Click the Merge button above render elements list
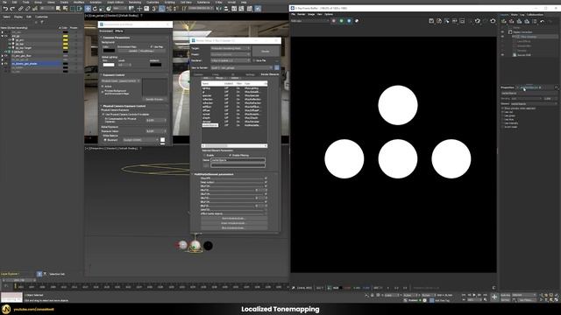The image size is (561, 315). (x=220, y=78)
